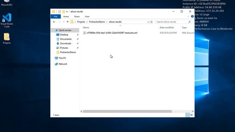
Task: Open Downloads in navigation pane
Action: [65, 44]
